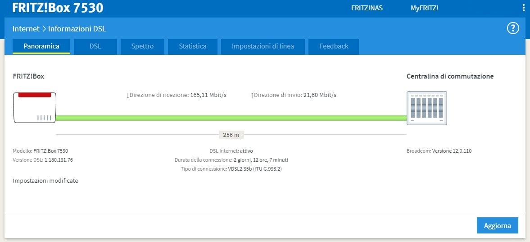Image resolution: width=530 pixels, height=242 pixels.
Task: Click DSL version 1.180.131.76 value
Action: (x=59, y=160)
